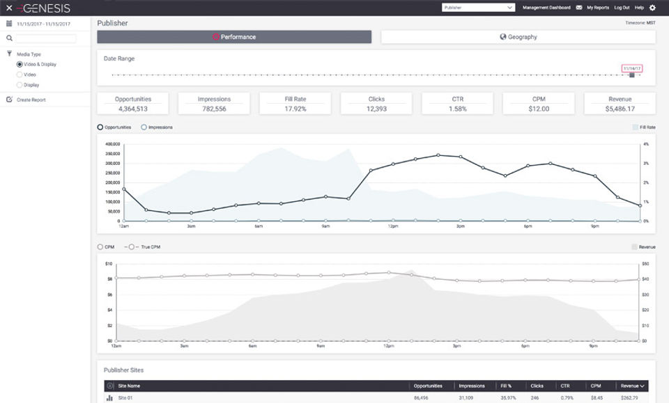Click the calendar icon beside the date range
The image size is (669, 403).
coord(9,24)
